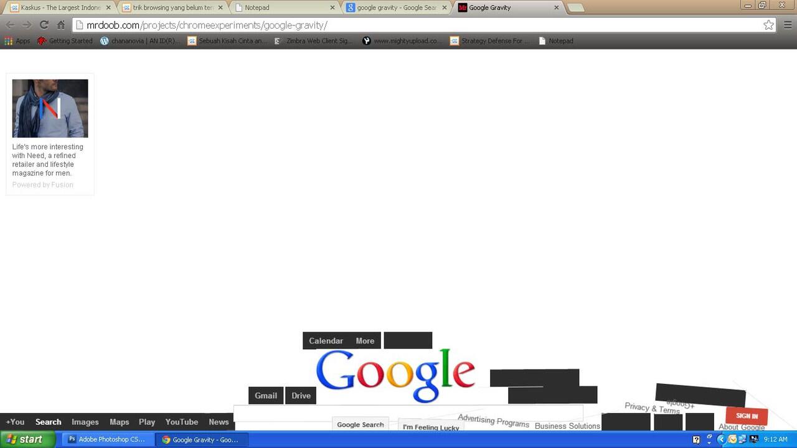This screenshot has width=797, height=448.
Task: Reload the Google Gravity page
Action: [x=44, y=25]
